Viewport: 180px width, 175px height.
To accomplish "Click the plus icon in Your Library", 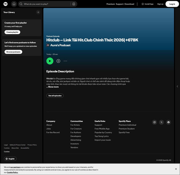I will pos(38,12).
